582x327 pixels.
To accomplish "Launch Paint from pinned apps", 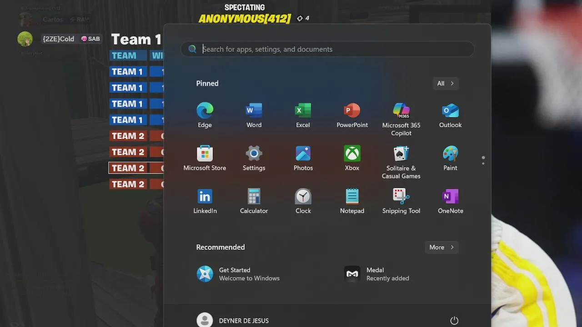I will tap(450, 158).
